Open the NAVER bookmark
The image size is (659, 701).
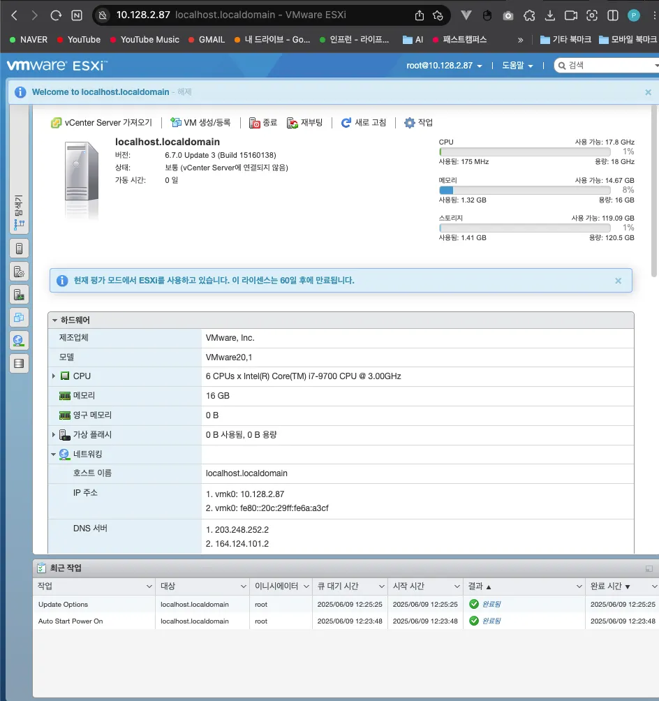pyautogui.click(x=29, y=40)
